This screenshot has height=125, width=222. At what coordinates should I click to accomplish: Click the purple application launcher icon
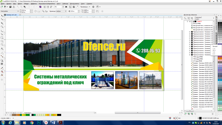click(40, 7)
